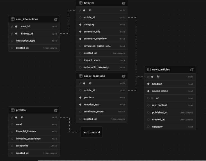This screenshot has height=161, width=206.
Task: Click the table icon beside news_articles title
Action: click(x=149, y=69)
